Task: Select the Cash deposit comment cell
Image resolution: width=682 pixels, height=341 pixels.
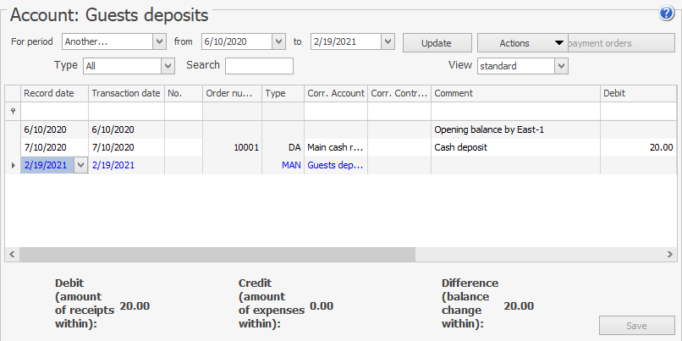Action: [515, 147]
